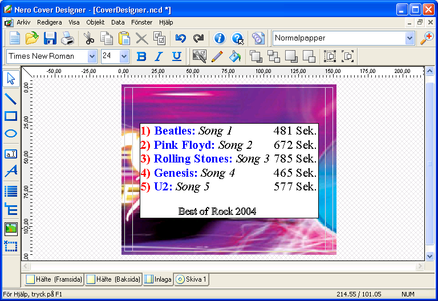Image resolution: width=438 pixels, height=301 pixels.
Task: Select the dashed field selection tool
Action: [11, 246]
